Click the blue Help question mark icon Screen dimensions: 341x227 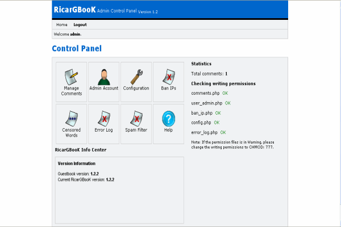click(x=168, y=118)
